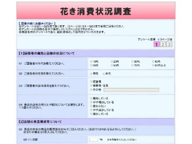
Task: Click the 花き消費状況調査 title banner
Action: click(96, 11)
